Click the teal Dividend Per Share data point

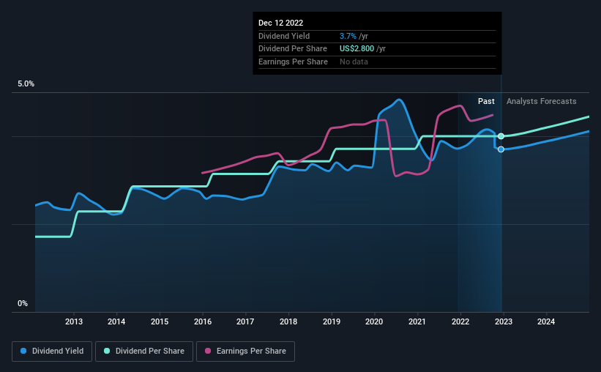pos(501,136)
